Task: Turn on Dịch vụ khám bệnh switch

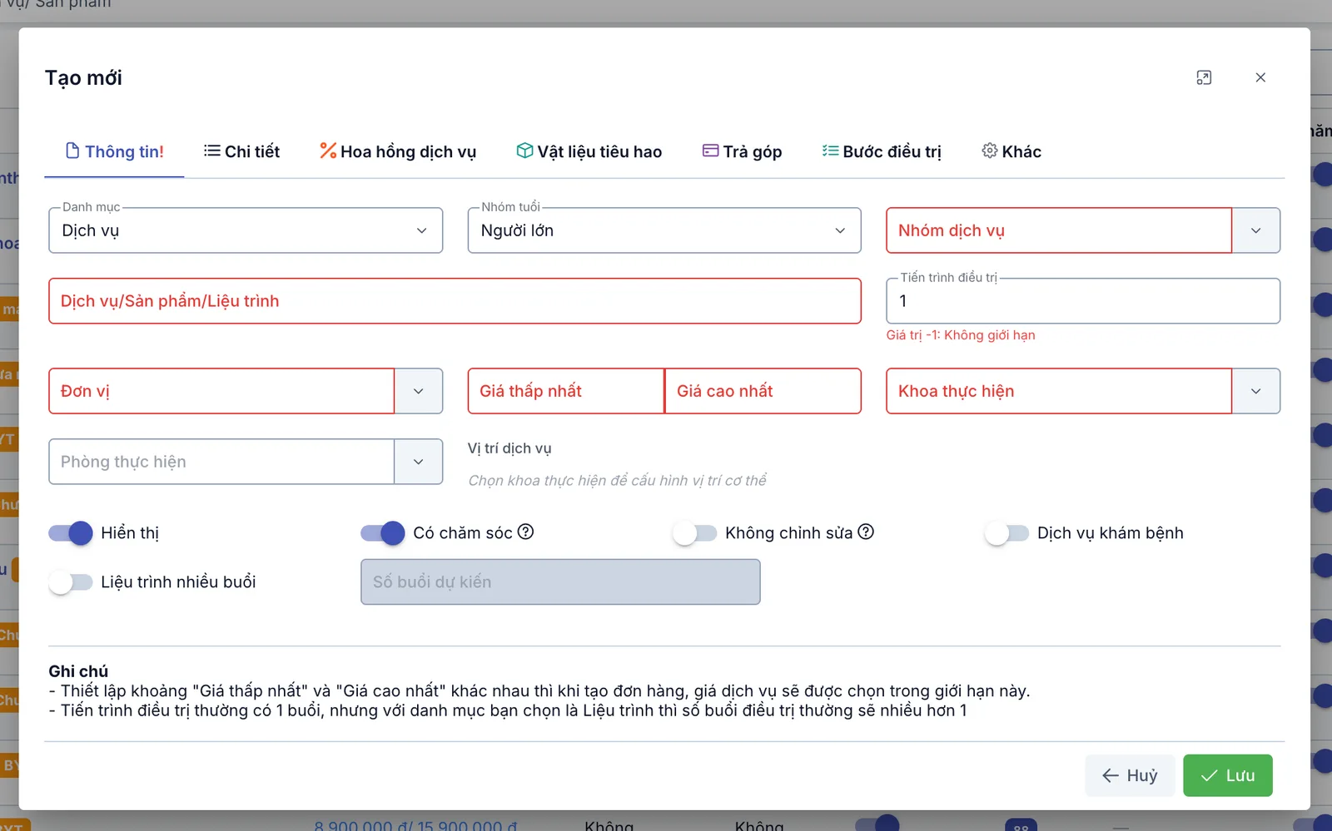Action: [x=1006, y=533]
